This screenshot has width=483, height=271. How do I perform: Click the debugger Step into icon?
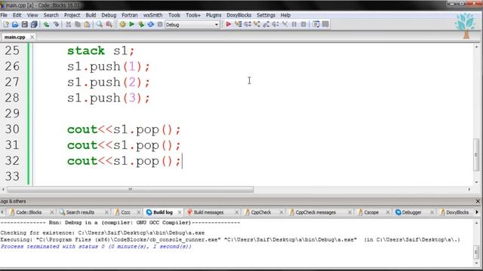pyautogui.click(x=257, y=24)
